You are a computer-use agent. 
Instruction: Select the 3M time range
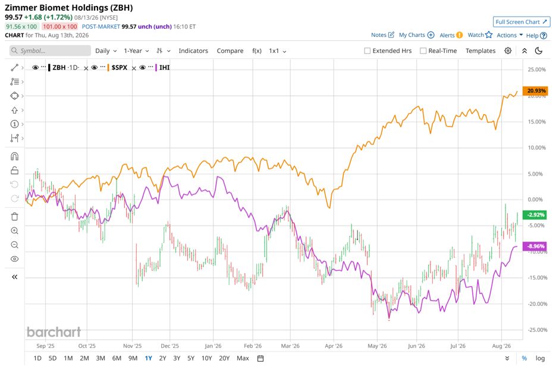pyautogui.click(x=101, y=358)
